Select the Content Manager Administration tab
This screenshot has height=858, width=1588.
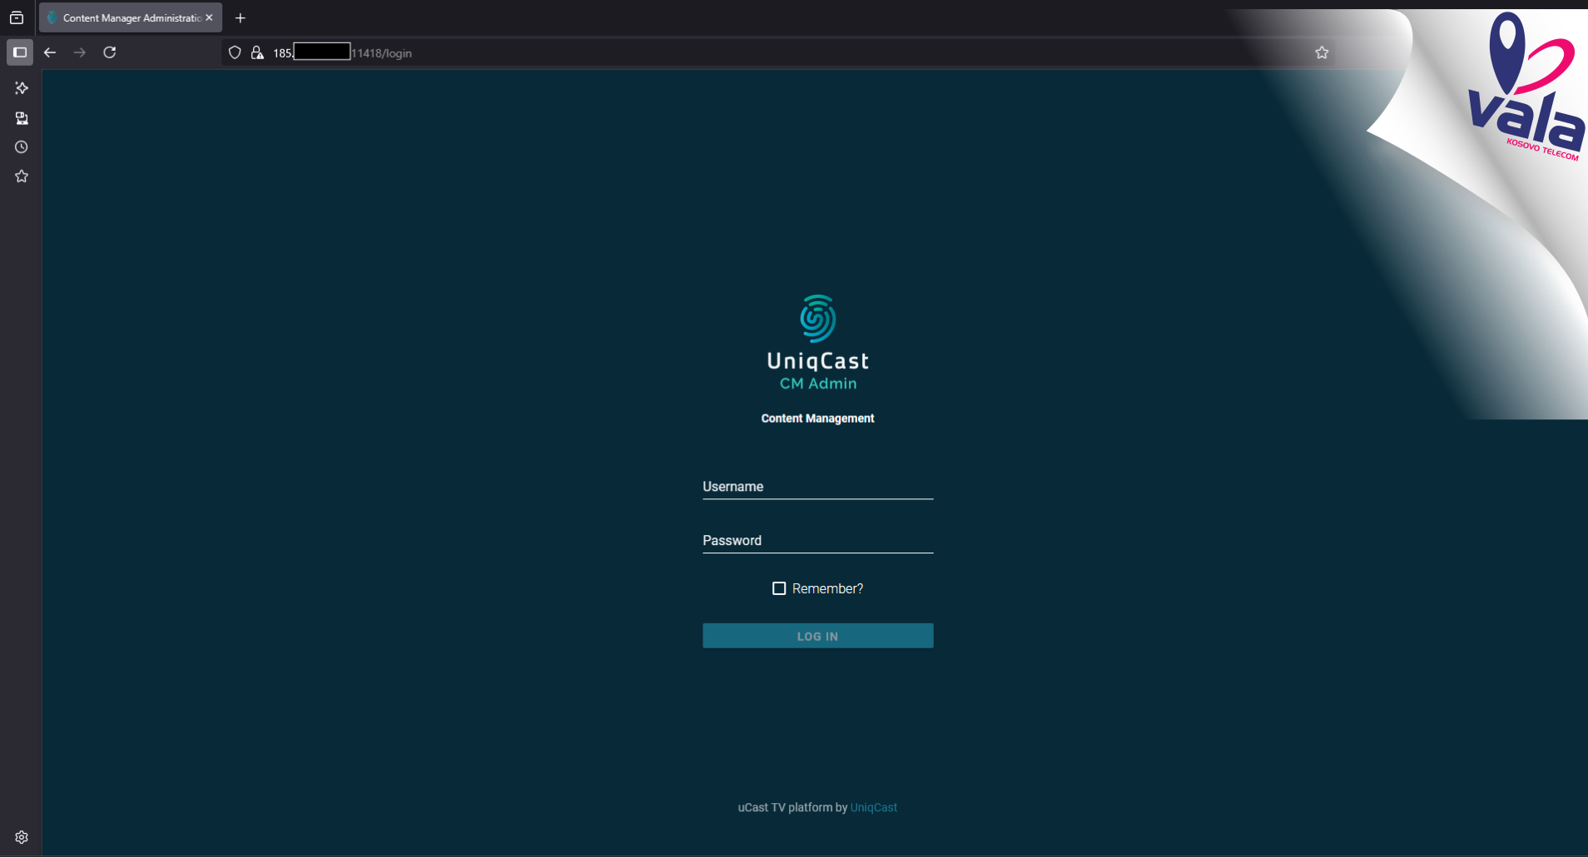coord(125,18)
